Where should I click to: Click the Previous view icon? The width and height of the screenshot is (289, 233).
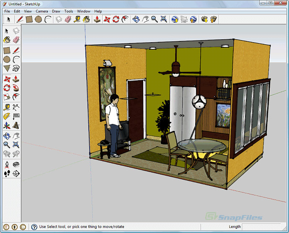coord(7,154)
